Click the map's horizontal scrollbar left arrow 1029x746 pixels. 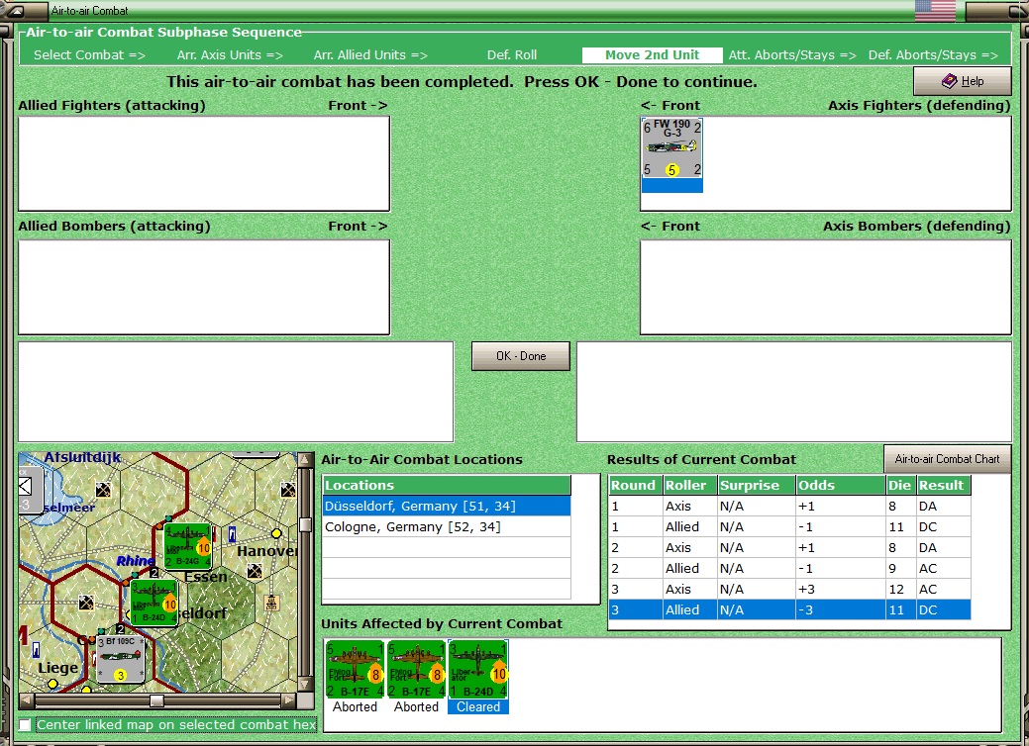point(27,700)
